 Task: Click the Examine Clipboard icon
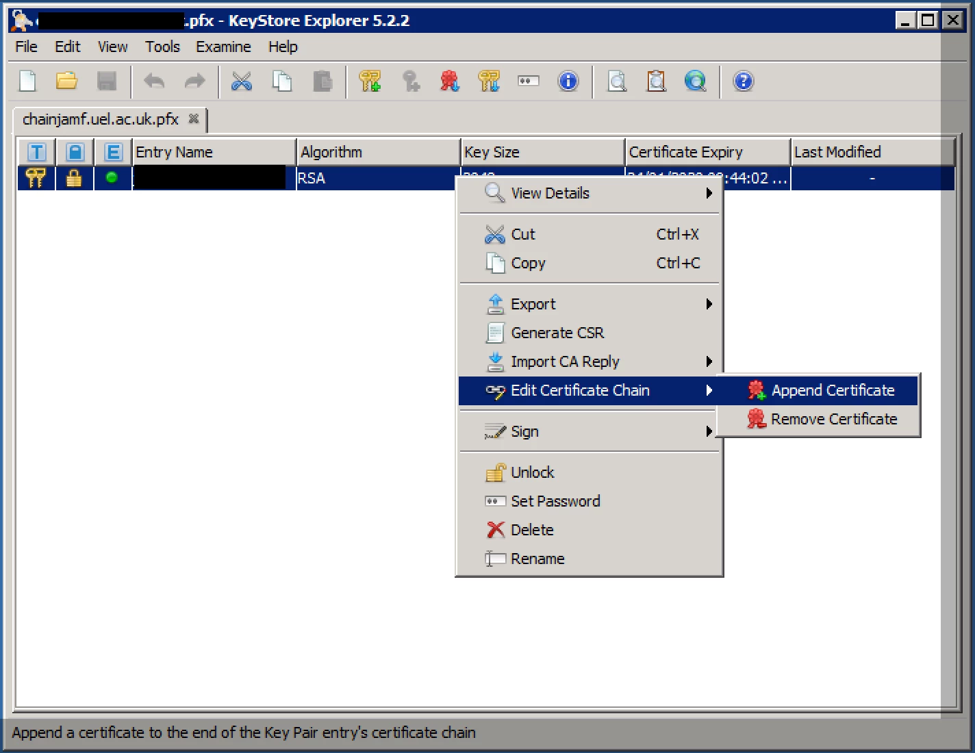tap(657, 81)
